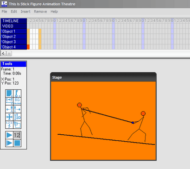Click the left stick figure's red head
The width and height of the screenshot is (190, 169).
(x=79, y=105)
